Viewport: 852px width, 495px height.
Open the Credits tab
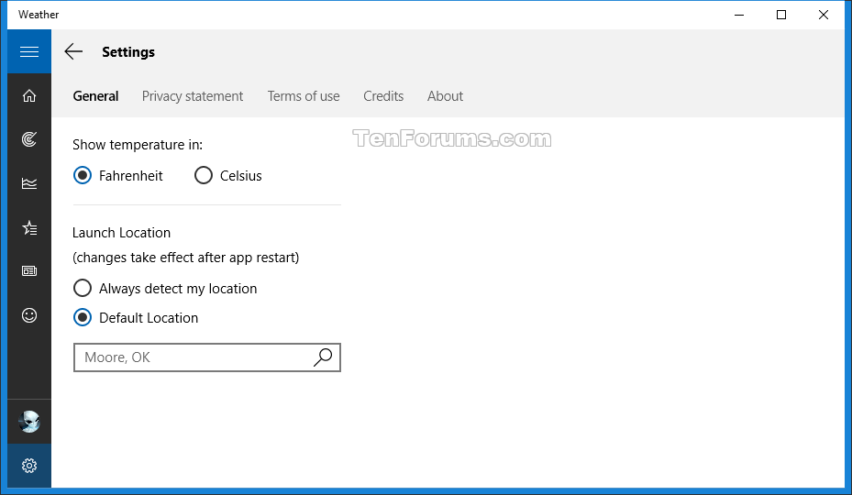pos(383,96)
